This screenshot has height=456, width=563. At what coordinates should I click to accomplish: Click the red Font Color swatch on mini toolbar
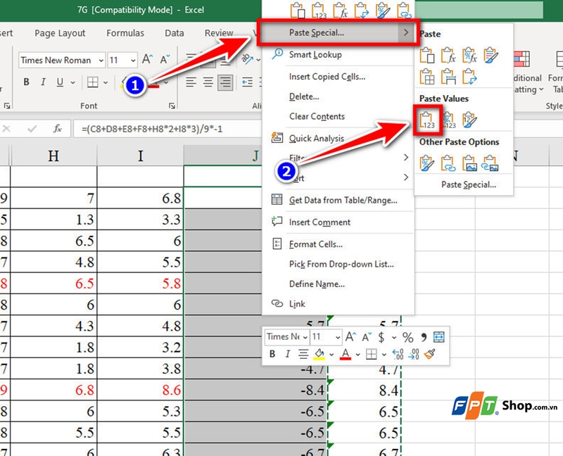345,353
